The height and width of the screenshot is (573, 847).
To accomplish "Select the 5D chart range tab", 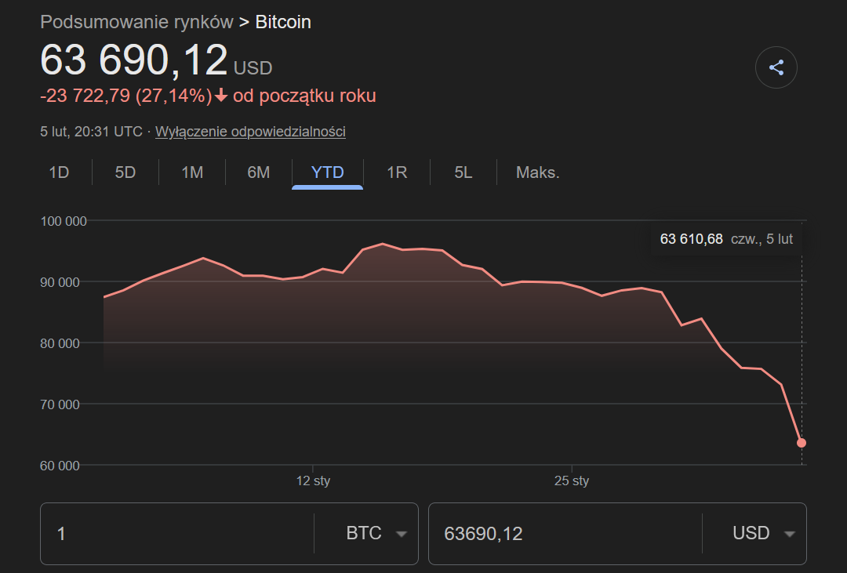I will pos(125,172).
